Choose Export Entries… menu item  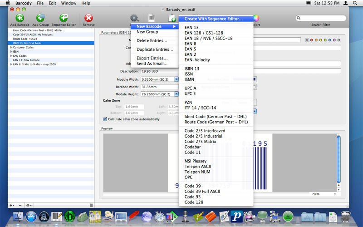click(154, 58)
